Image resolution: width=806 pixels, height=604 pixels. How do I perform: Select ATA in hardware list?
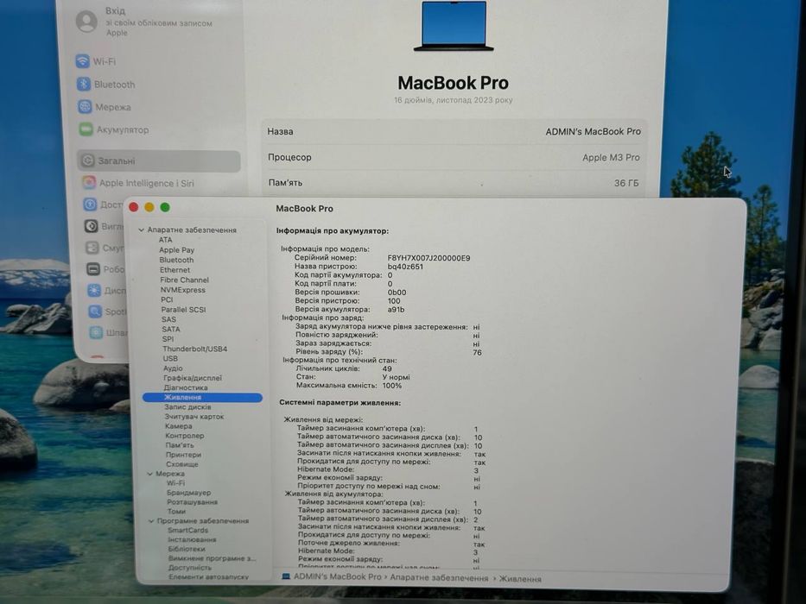(166, 240)
